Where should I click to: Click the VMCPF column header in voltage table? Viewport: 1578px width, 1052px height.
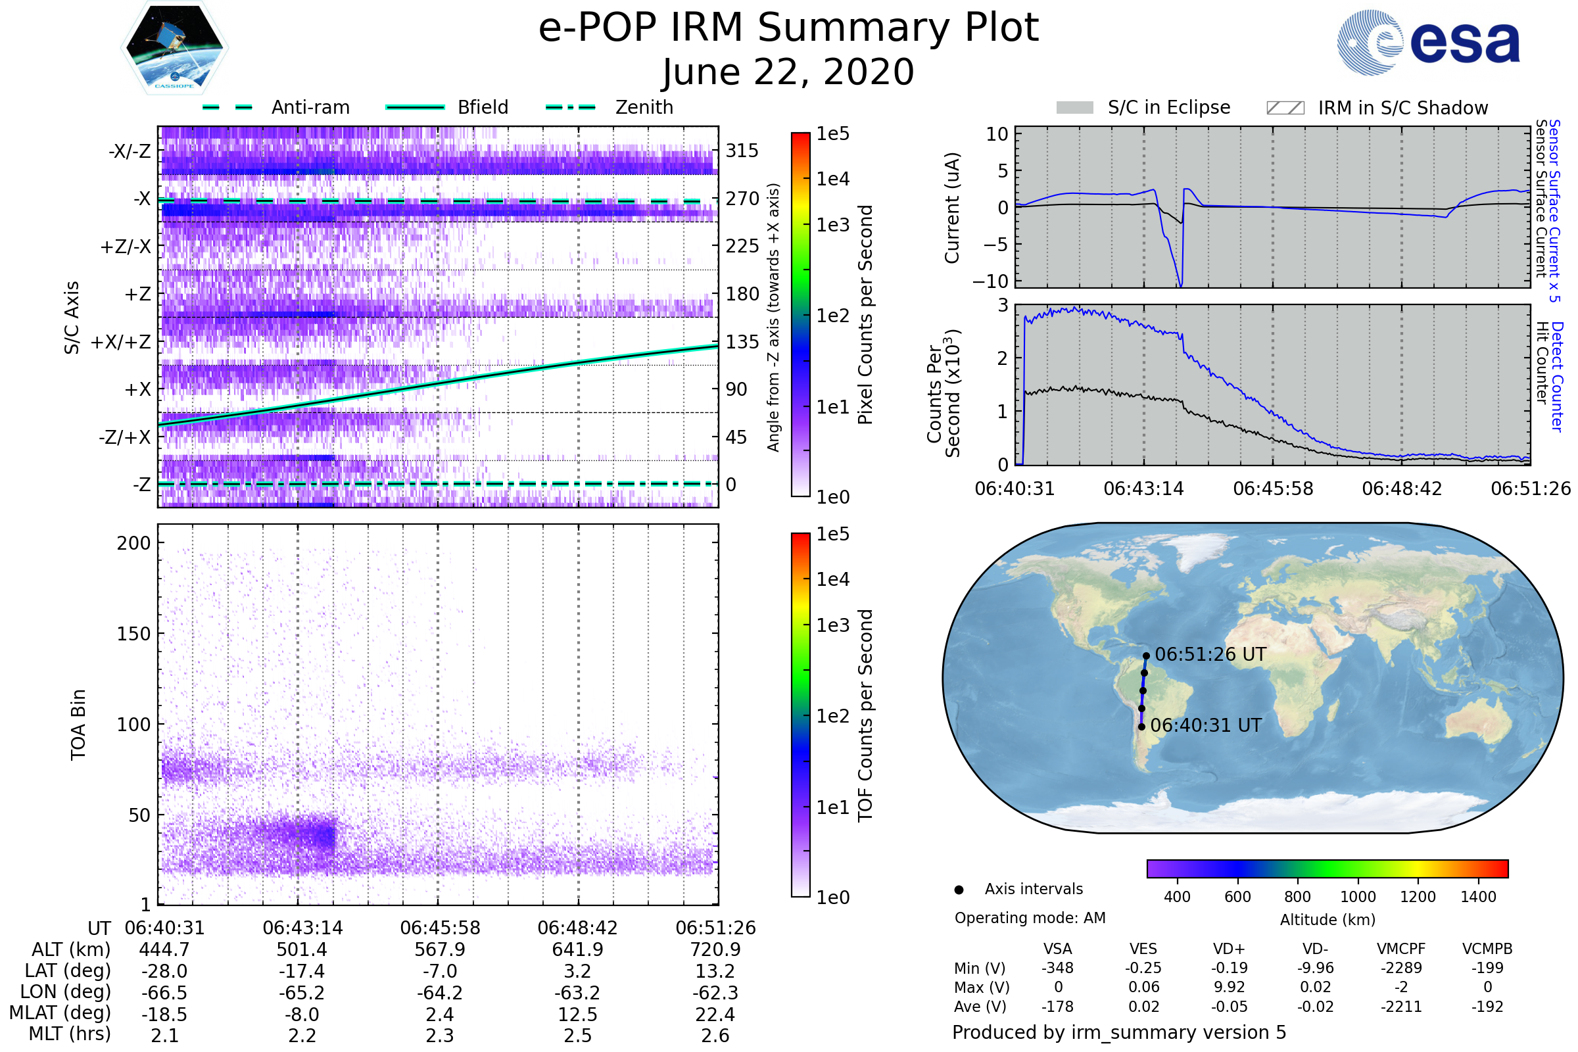pyautogui.click(x=1401, y=949)
